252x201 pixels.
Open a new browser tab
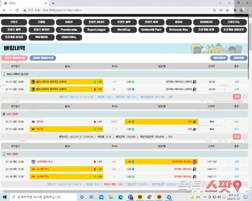(x=53, y=3)
